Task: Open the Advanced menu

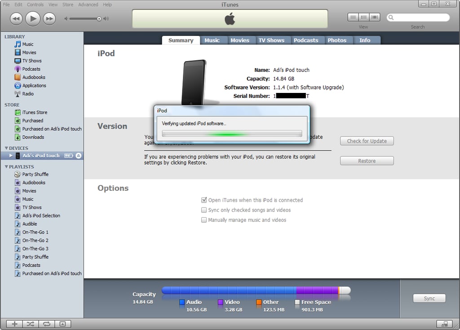Action: [88, 4]
